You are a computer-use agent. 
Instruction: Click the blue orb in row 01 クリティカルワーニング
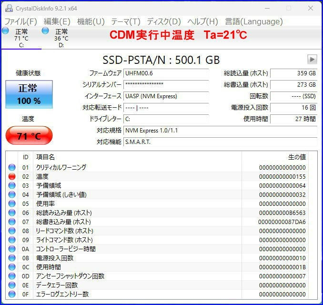tap(12, 167)
